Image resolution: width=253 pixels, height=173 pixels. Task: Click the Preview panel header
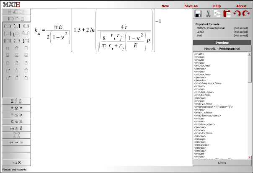[x=222, y=43]
